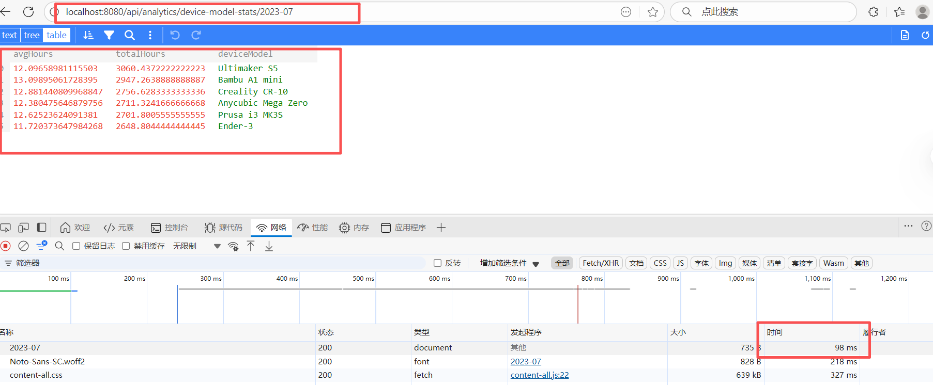Image resolution: width=933 pixels, height=385 pixels.
Task: Filter requests by 字体
Action: tap(701, 263)
